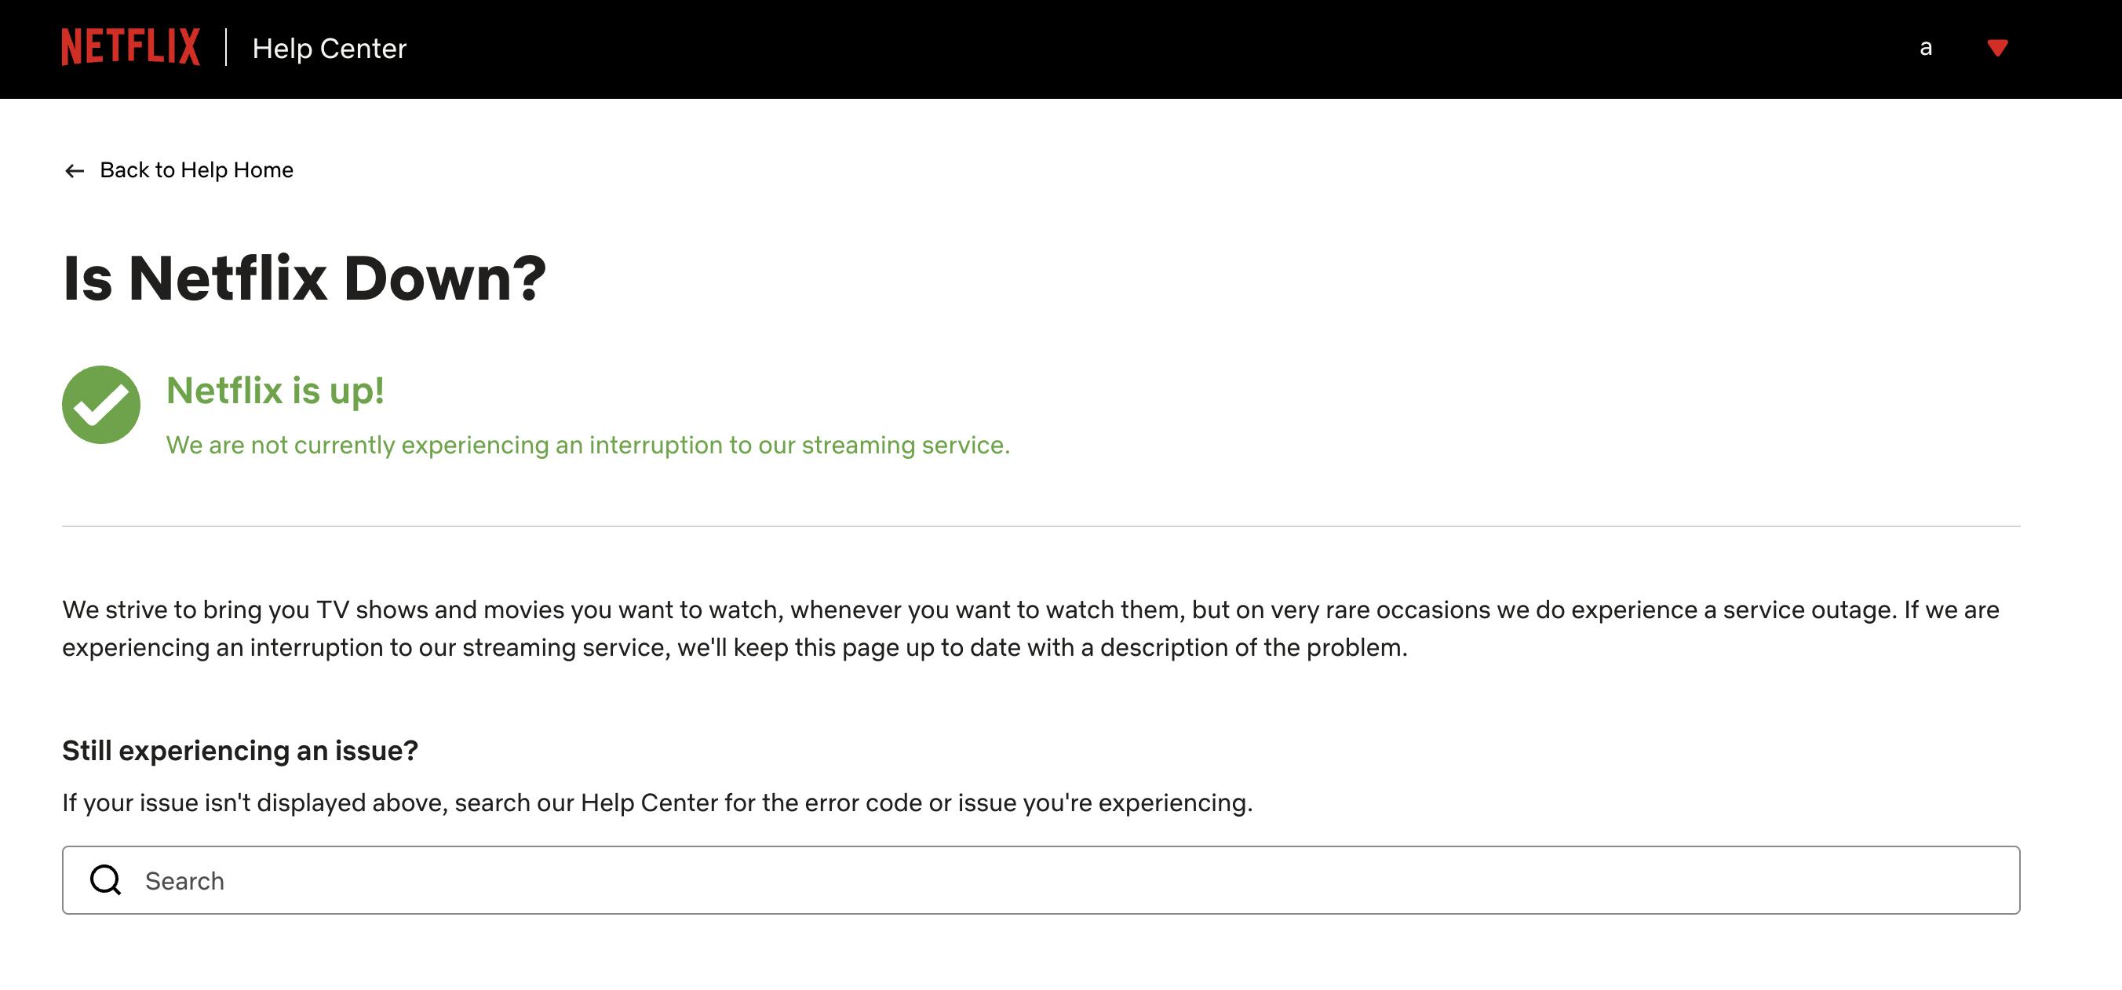The image size is (2122, 990).
Task: Focus the Help Center Search field
Action: pos(1041,879)
